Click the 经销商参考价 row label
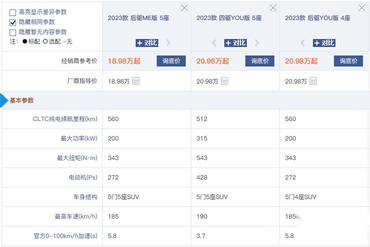Screen dimensions: 370x247 coord(79,61)
